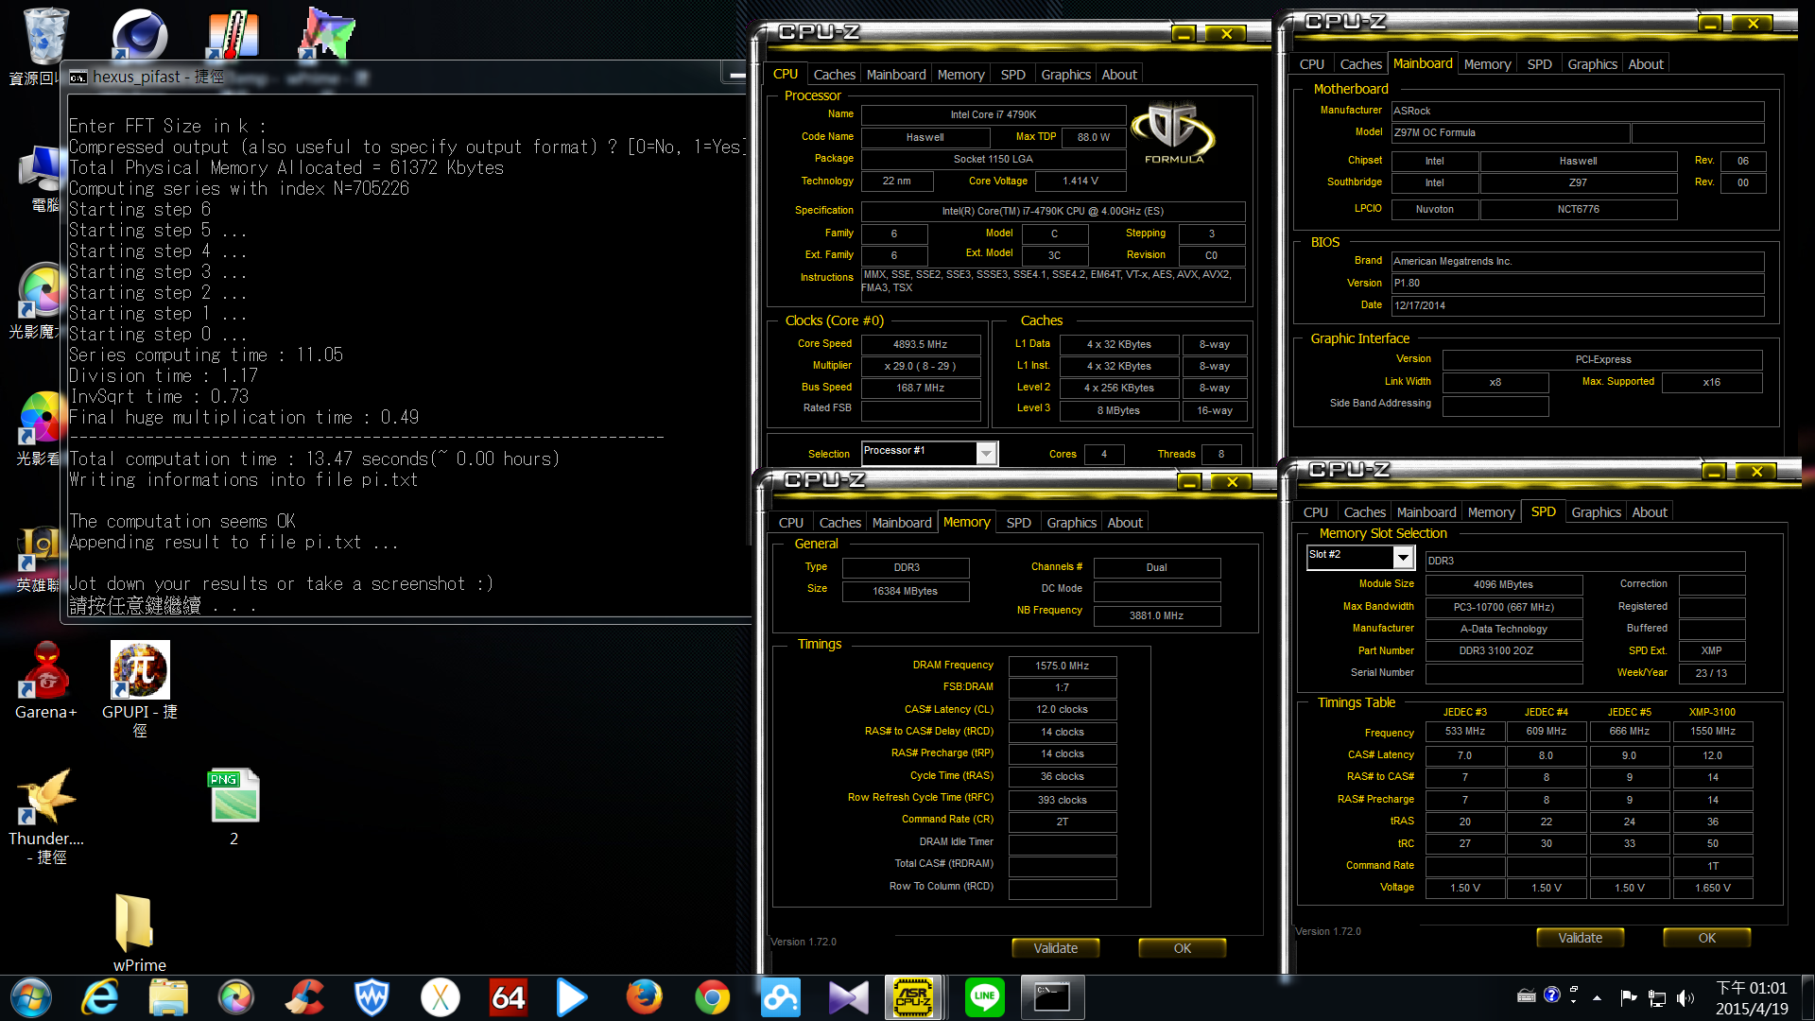
Task: Show hidden tray icons arrow
Action: [1597, 997]
